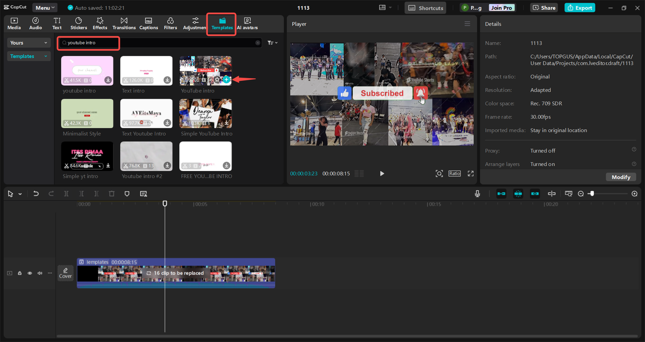Add a marker on the timeline
Viewport: 645px width, 342px height.
[x=127, y=194]
